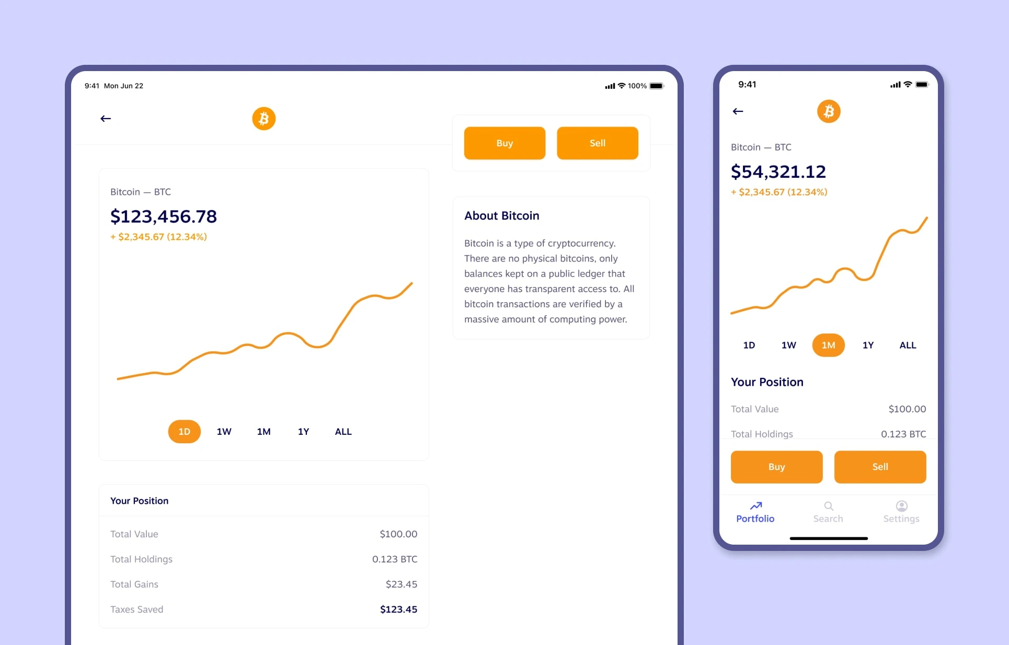
Task: Select the Settings tab in bottom navigation
Action: 899,512
